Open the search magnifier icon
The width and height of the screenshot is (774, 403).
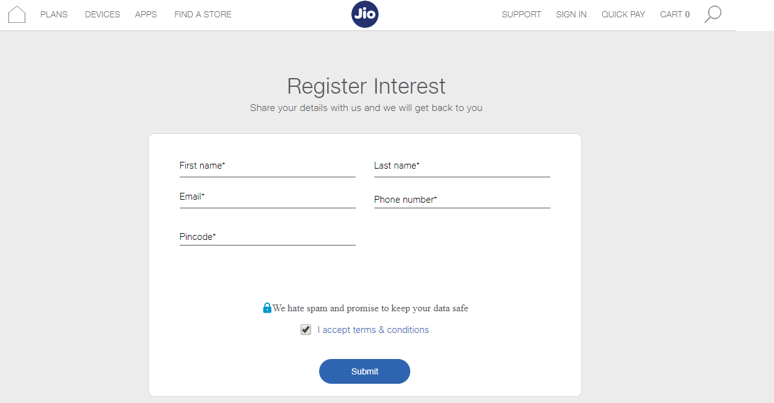pyautogui.click(x=713, y=14)
